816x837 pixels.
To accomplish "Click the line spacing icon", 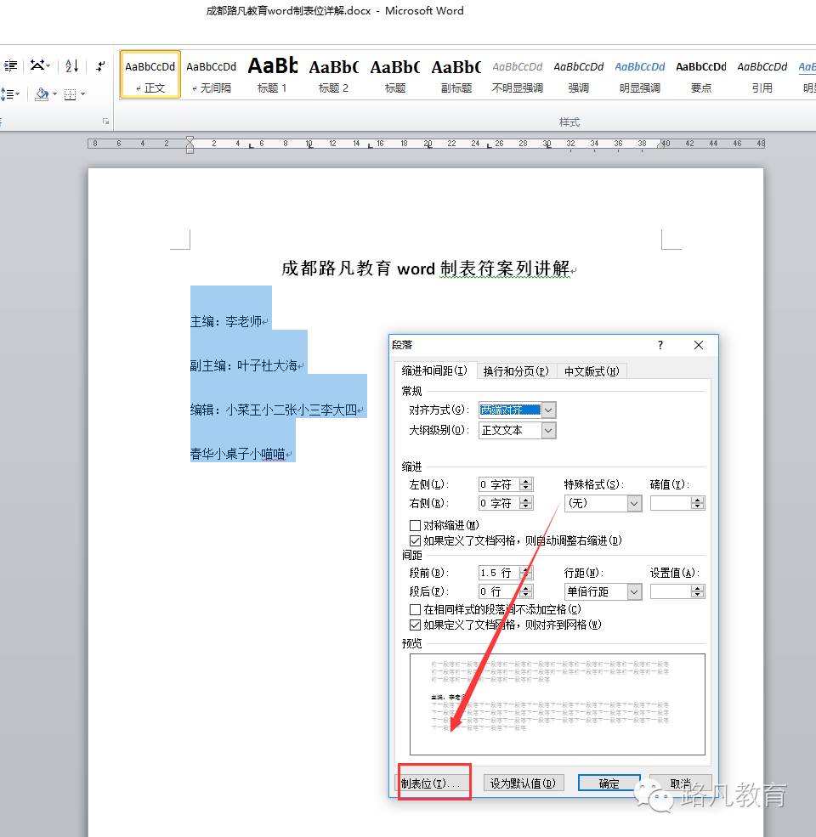I will [7, 94].
